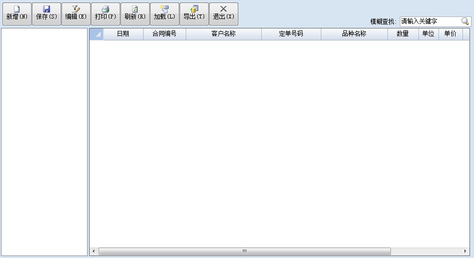Click the 单价 column header
Screen dimensions: 474x258
(450, 34)
